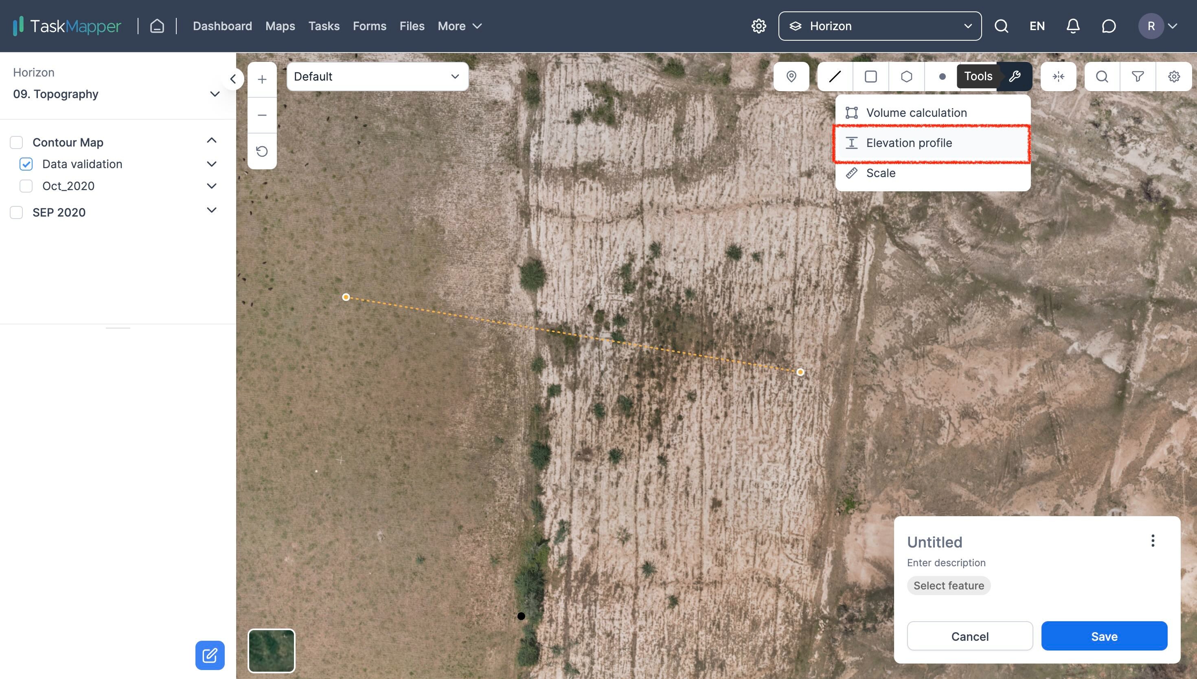Image resolution: width=1197 pixels, height=679 pixels.
Task: Open the Maps section
Action: click(x=280, y=26)
